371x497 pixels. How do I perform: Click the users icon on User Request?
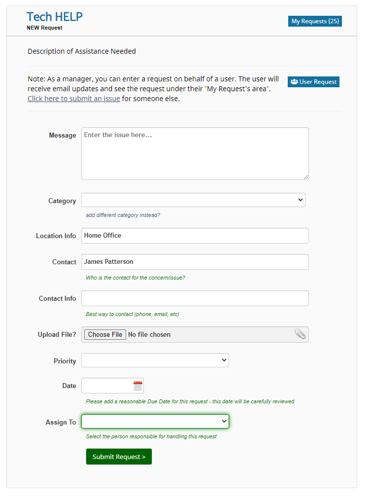[x=294, y=82]
